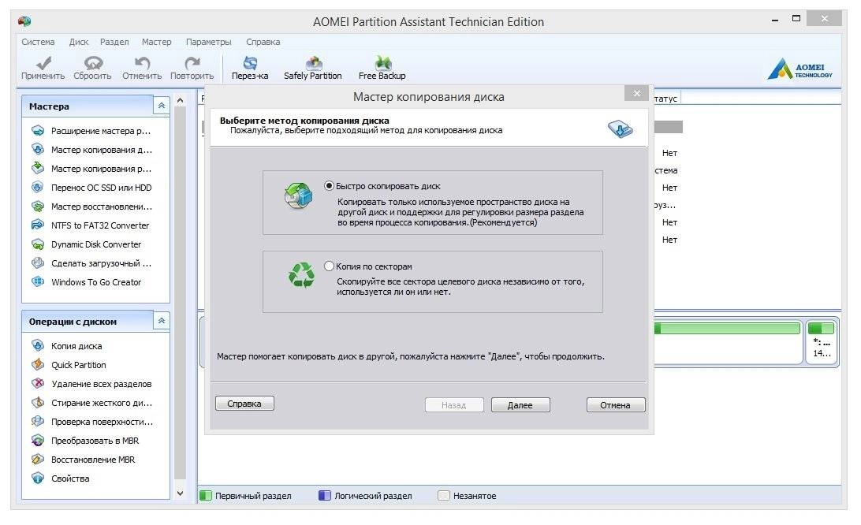Click the Незанятое legend swatch
This screenshot has height=525, width=861.
point(444,496)
